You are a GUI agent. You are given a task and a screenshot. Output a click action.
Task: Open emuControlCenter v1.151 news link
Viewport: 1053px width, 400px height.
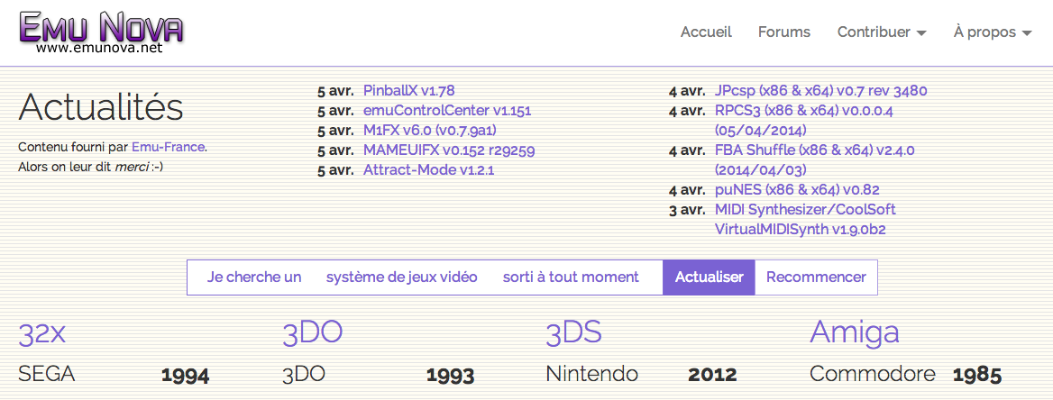(x=447, y=111)
